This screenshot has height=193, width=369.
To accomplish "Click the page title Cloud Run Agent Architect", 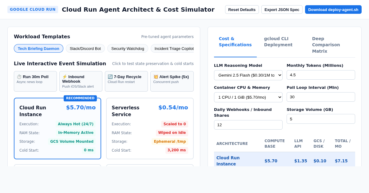I will [x=138, y=9].
